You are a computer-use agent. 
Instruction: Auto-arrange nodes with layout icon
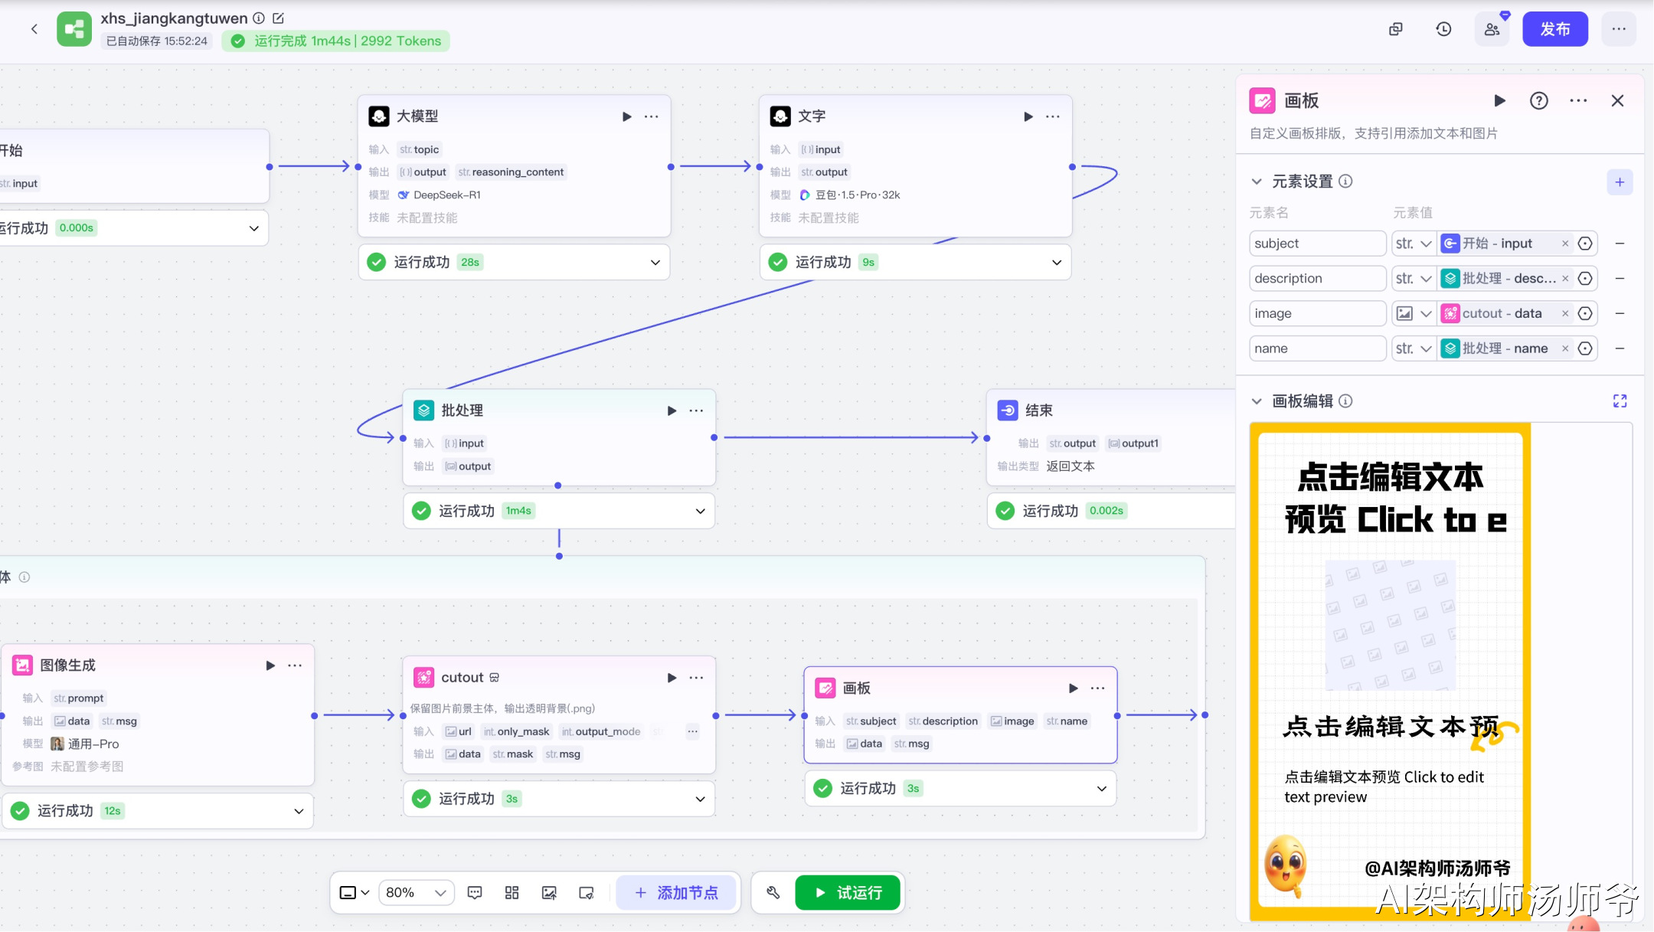point(512,893)
